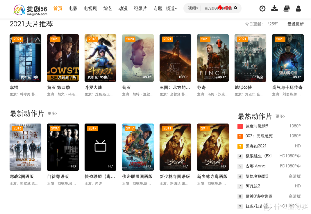Open the 菊石 poster thumbnail
This screenshot has height=214, width=311.
pos(138,58)
